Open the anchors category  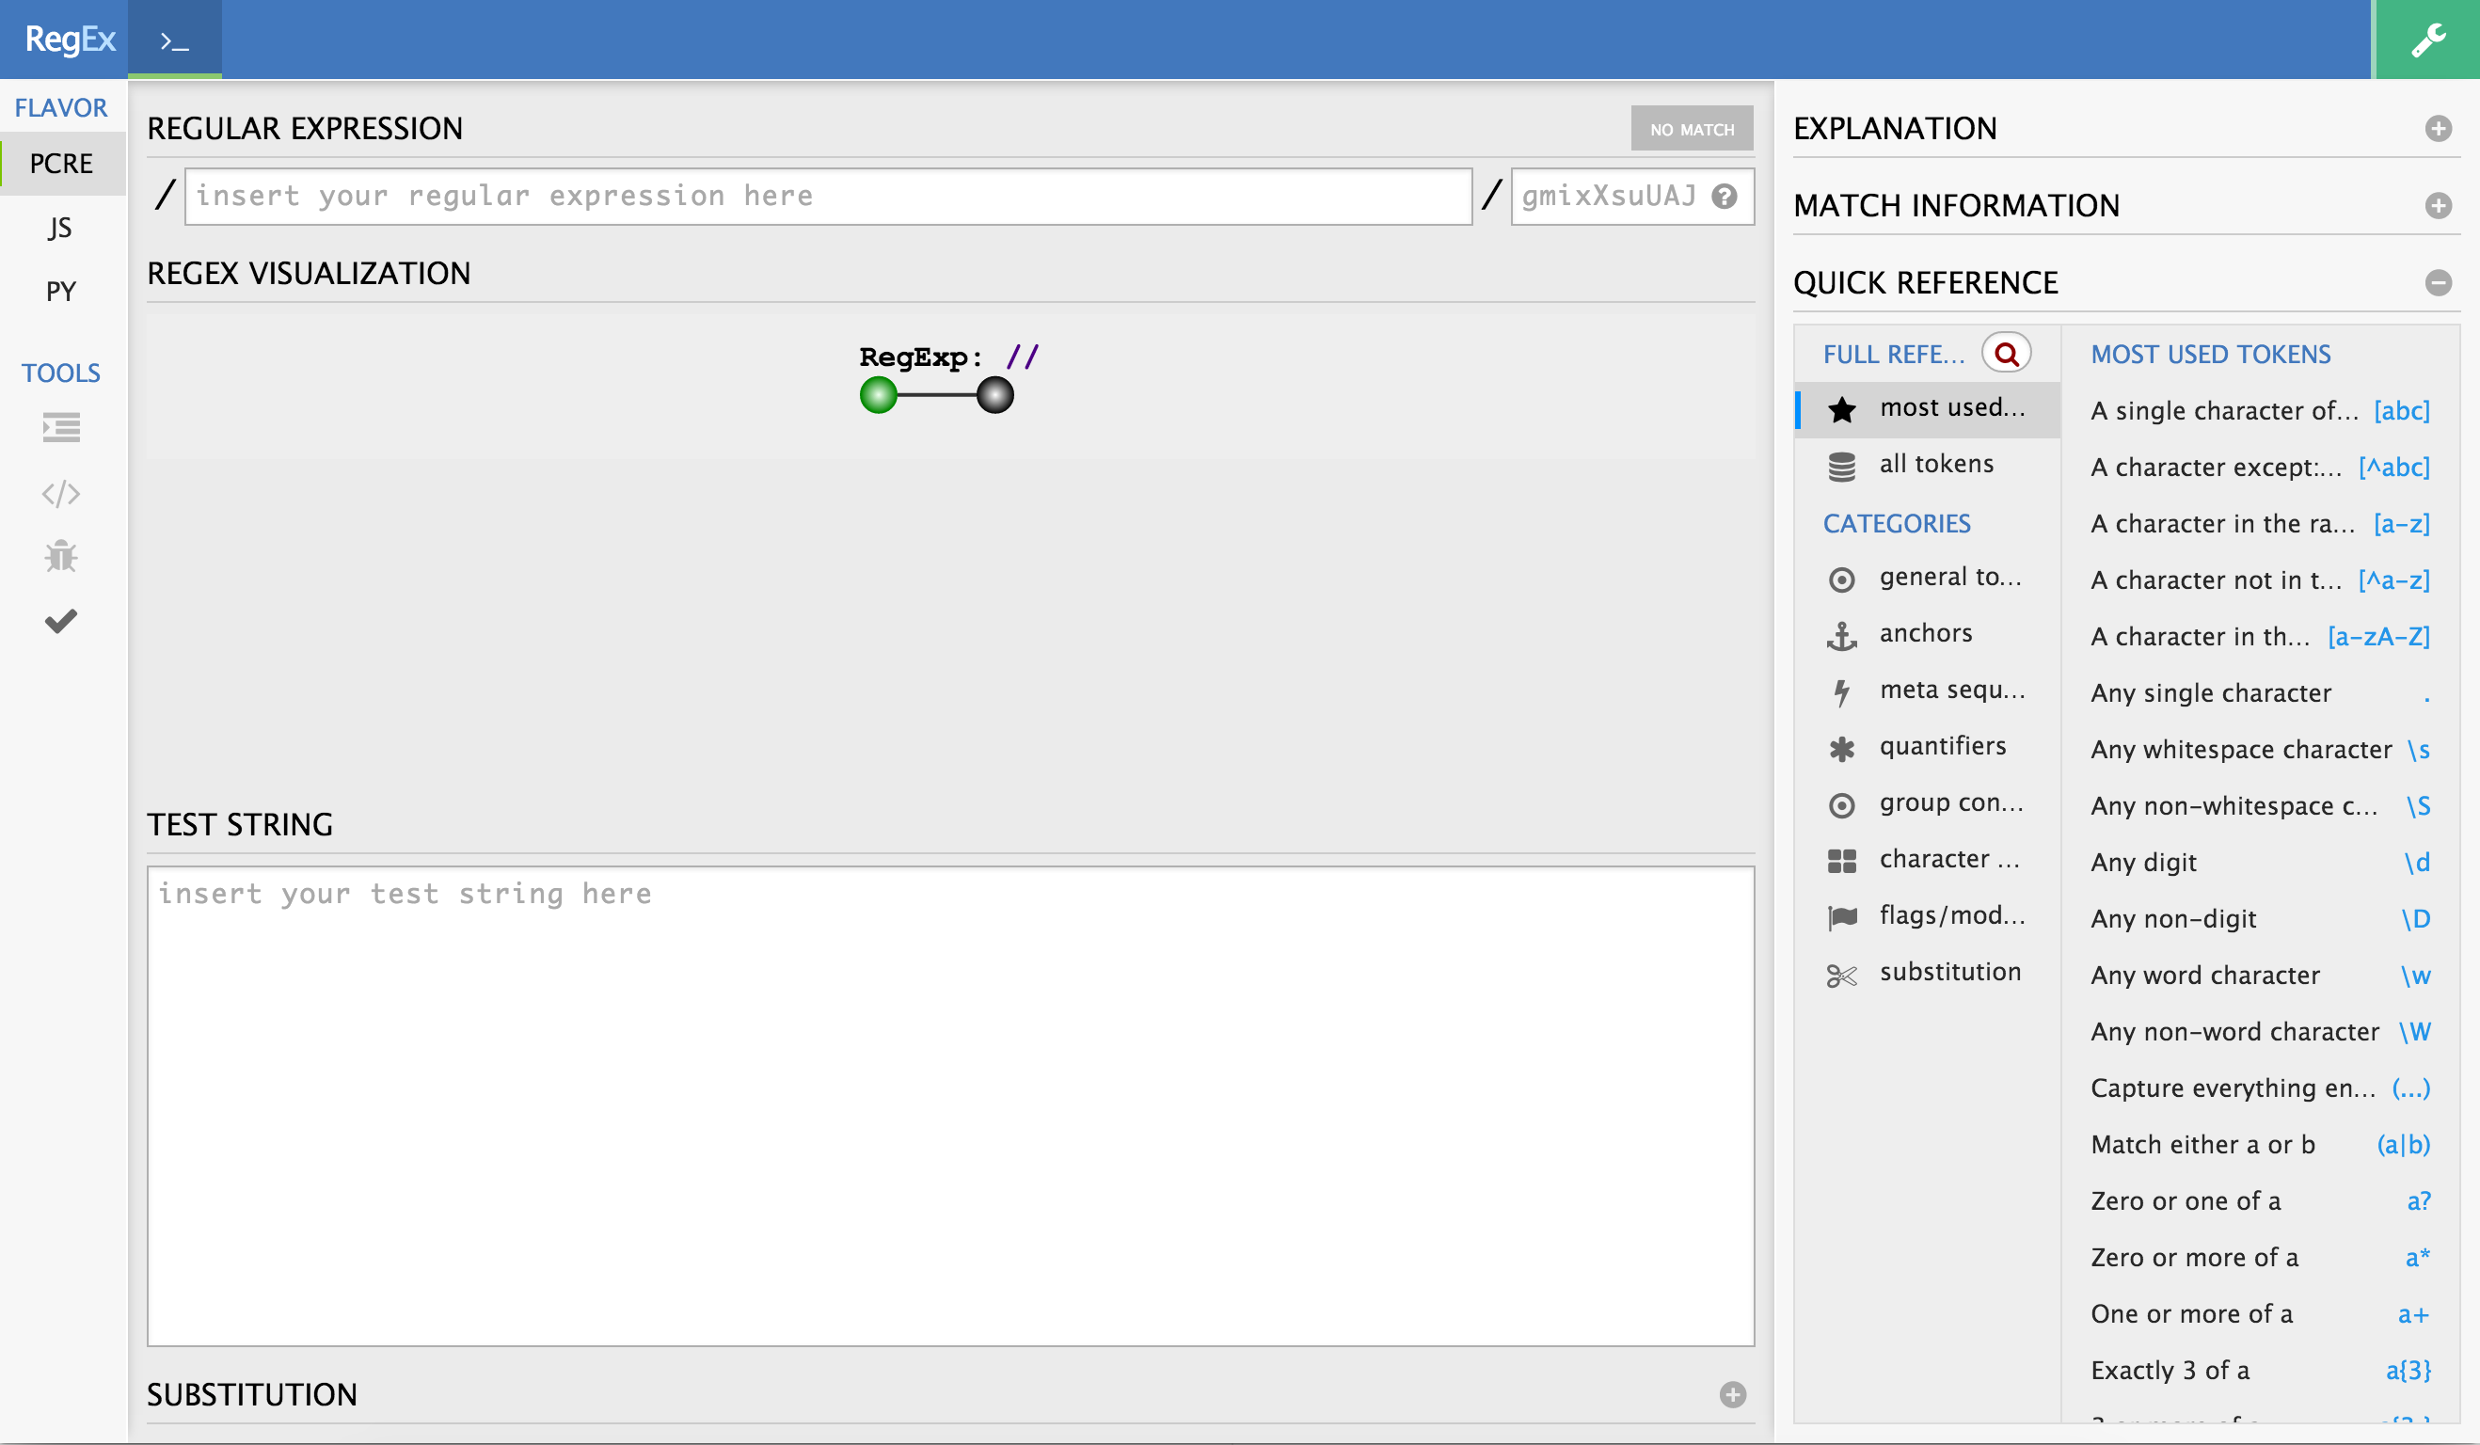coord(1925,633)
